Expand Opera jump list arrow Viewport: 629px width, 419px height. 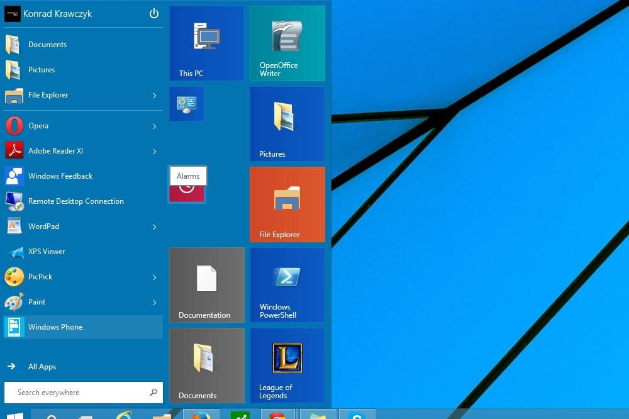tap(155, 126)
